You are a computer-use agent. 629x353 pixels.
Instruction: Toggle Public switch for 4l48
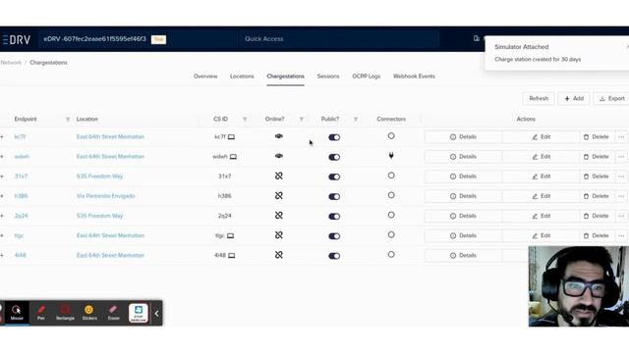point(334,256)
